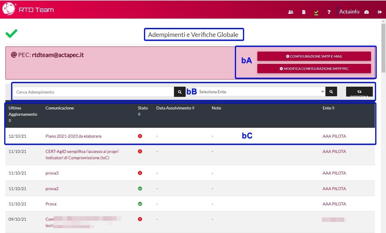Sort table by Ente column
The width and height of the screenshot is (386, 233).
(x=333, y=108)
